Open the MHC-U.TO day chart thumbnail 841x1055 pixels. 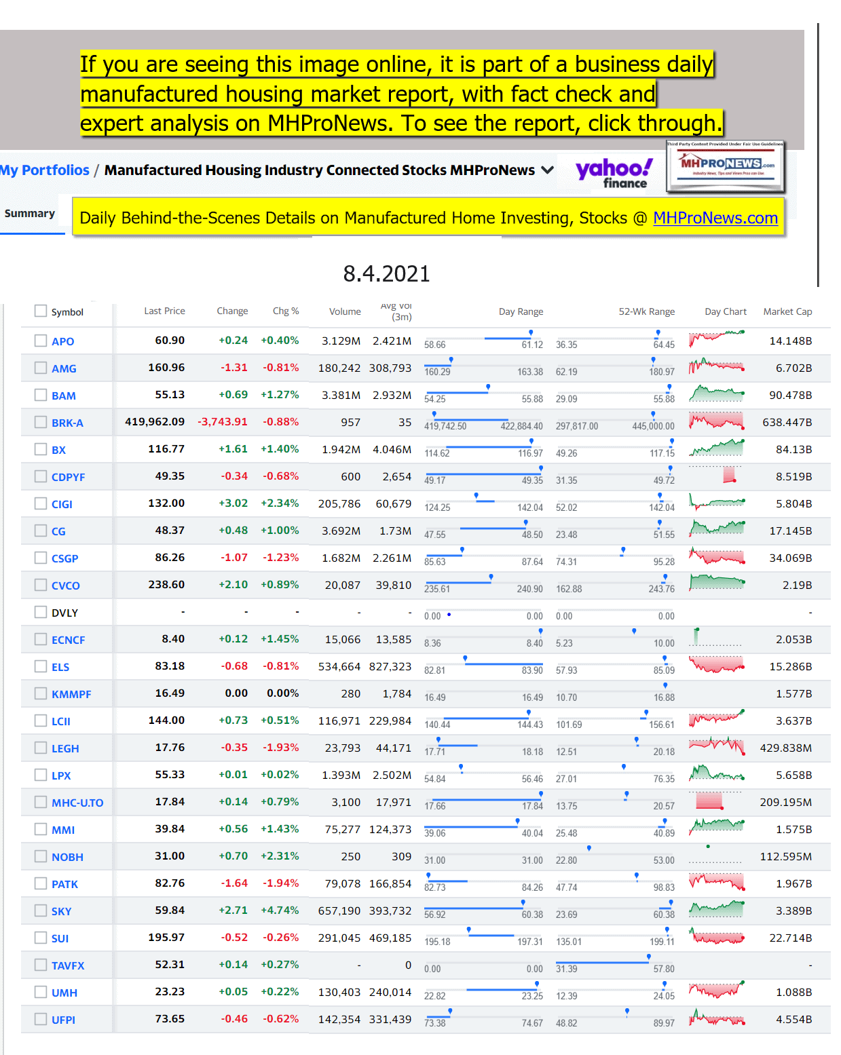[x=709, y=801]
